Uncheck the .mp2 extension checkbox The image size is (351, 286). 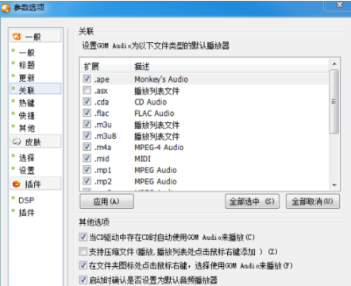coord(87,181)
